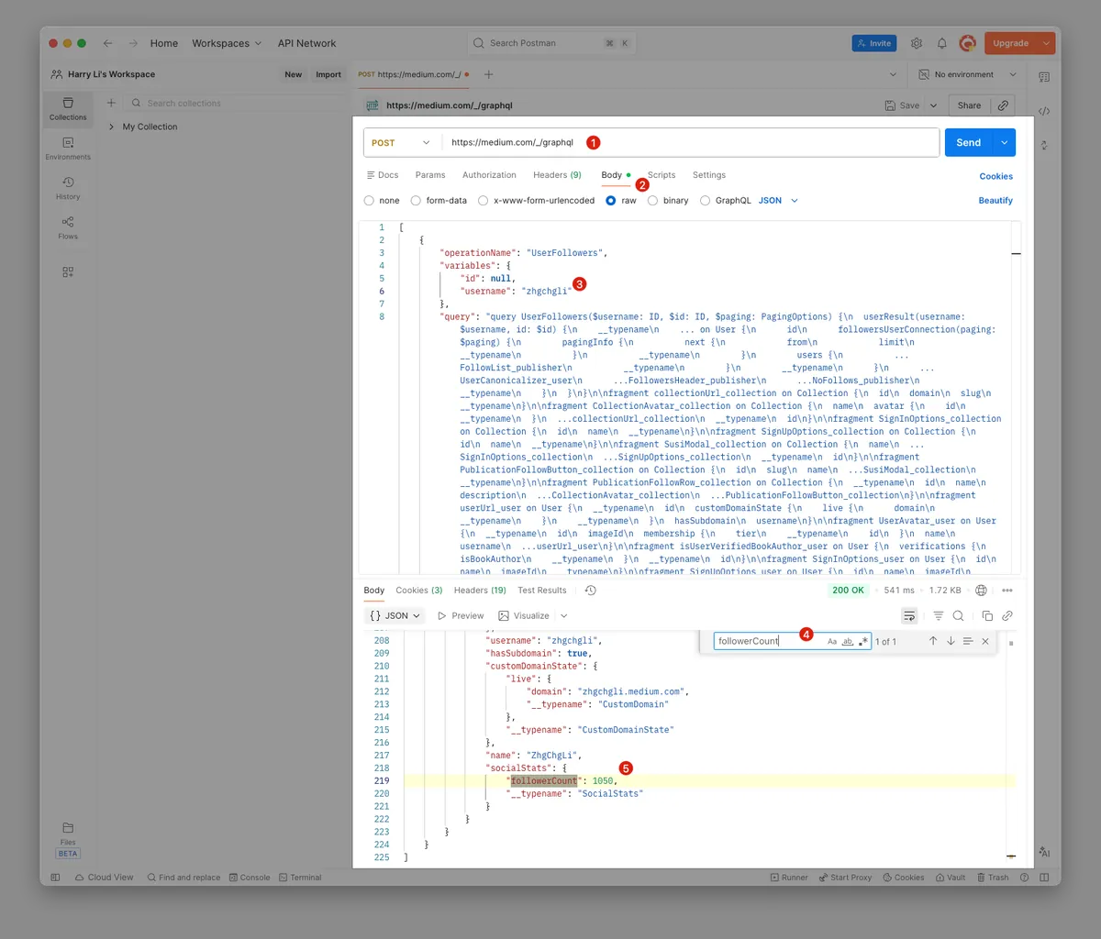Click the Beautify link
Image resolution: width=1101 pixels, height=939 pixels.
tap(995, 201)
